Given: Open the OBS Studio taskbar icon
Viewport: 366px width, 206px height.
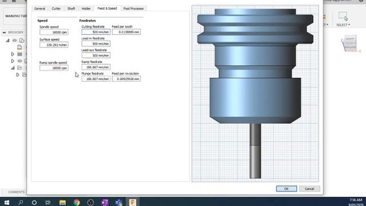Looking at the screenshot, I should coord(90,202).
